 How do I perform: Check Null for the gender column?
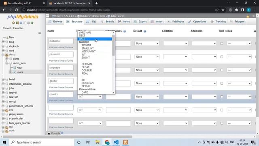(222, 84)
